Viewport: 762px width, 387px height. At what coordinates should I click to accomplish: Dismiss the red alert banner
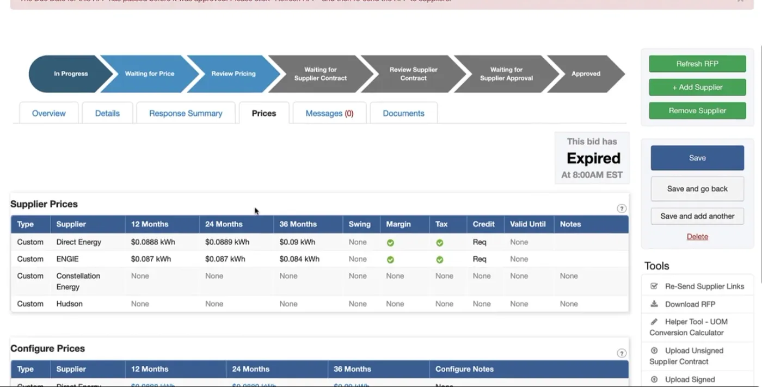(x=740, y=1)
